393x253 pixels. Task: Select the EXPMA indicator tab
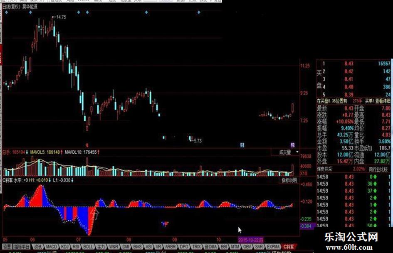coord(273,247)
